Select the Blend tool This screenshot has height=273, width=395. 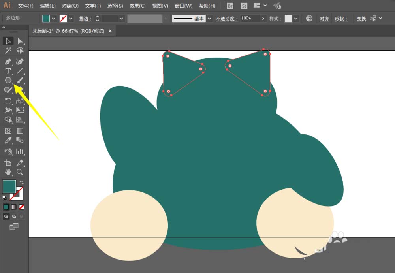point(20,140)
